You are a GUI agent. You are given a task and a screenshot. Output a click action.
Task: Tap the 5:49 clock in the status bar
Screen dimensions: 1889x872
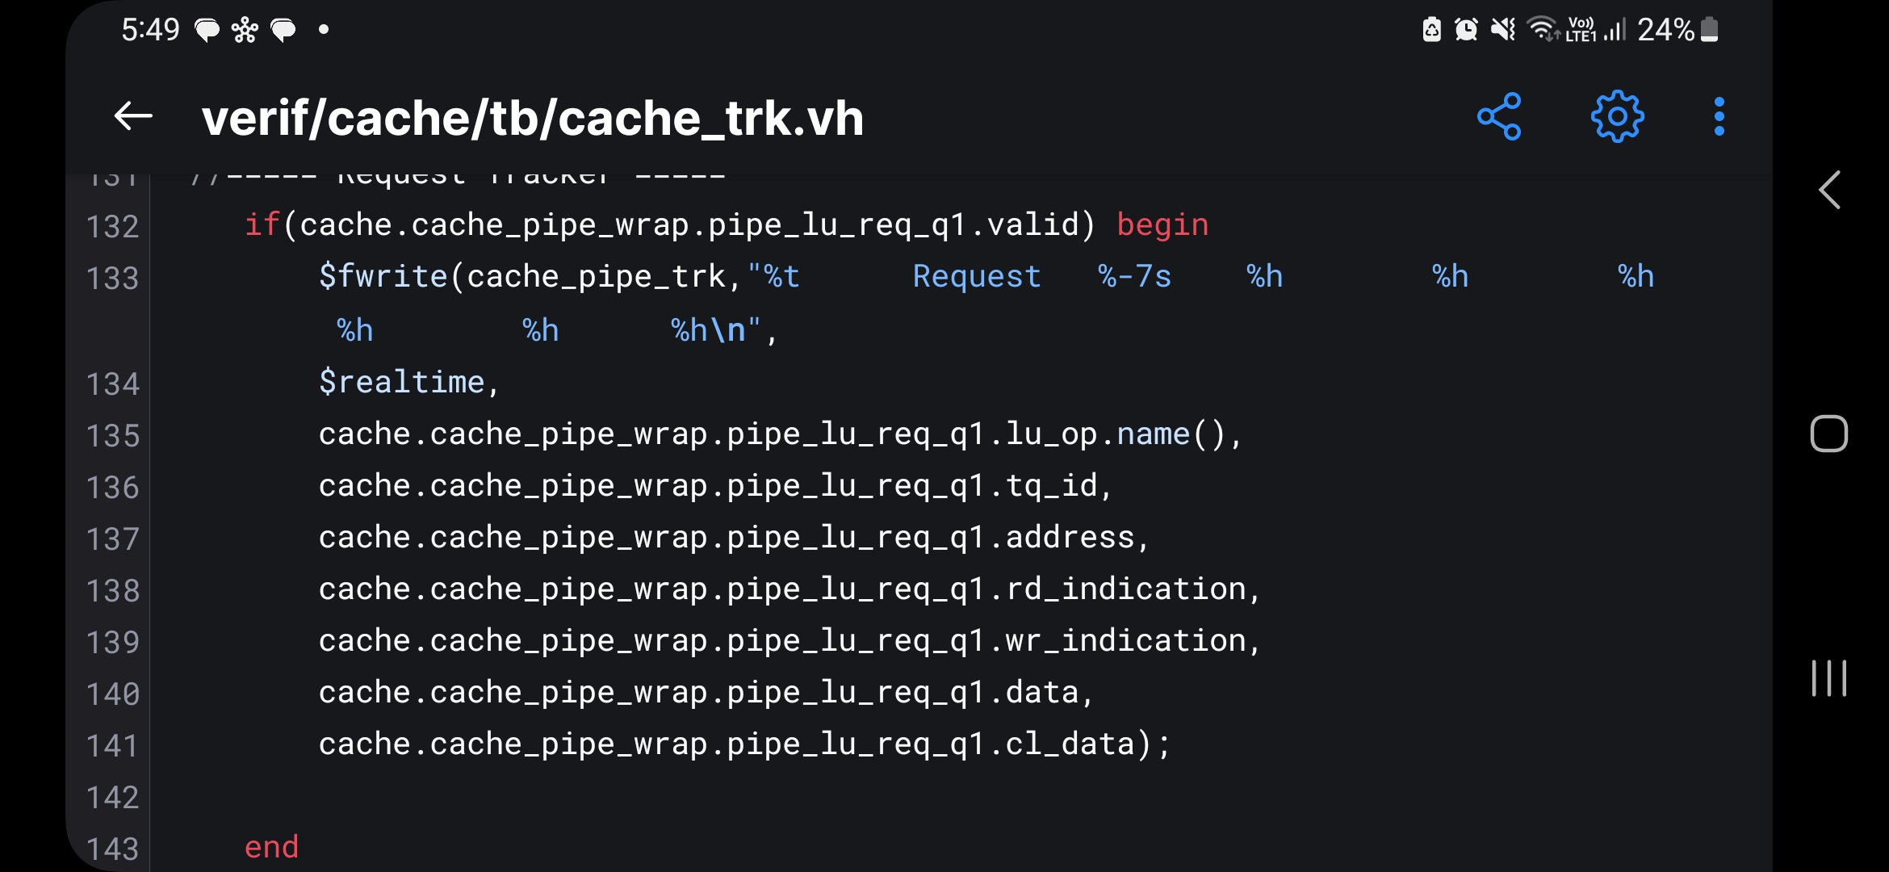coord(150,29)
